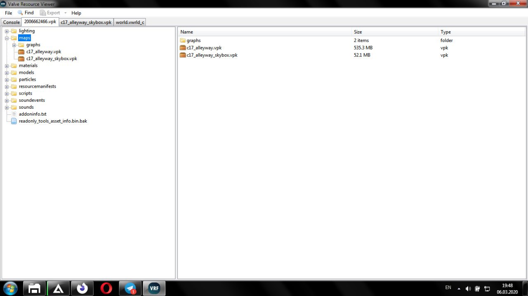The height and width of the screenshot is (296, 528).
Task: Open file explorer from taskbar
Action: click(34, 288)
